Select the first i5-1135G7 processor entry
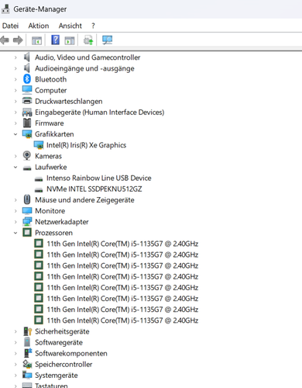This screenshot has height=388, width=302. [122, 244]
